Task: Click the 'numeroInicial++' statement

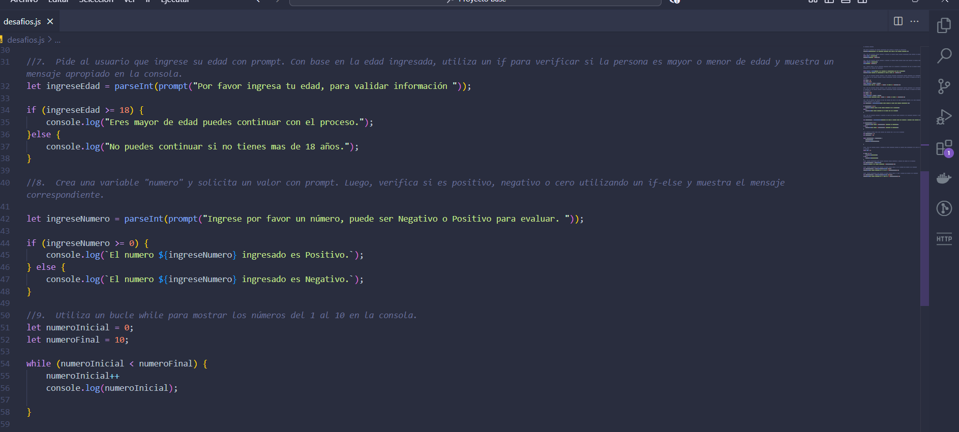Action: [83, 376]
